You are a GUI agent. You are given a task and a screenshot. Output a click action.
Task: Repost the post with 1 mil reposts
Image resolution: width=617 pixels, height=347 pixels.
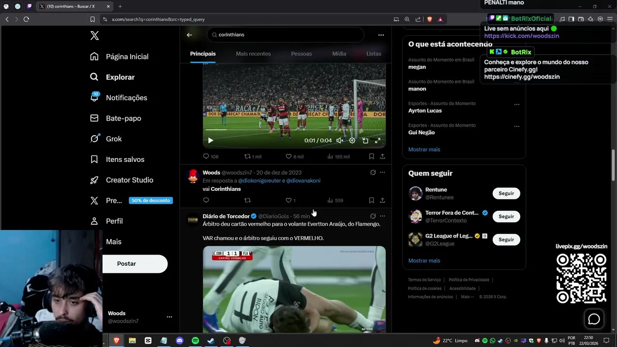(253, 157)
